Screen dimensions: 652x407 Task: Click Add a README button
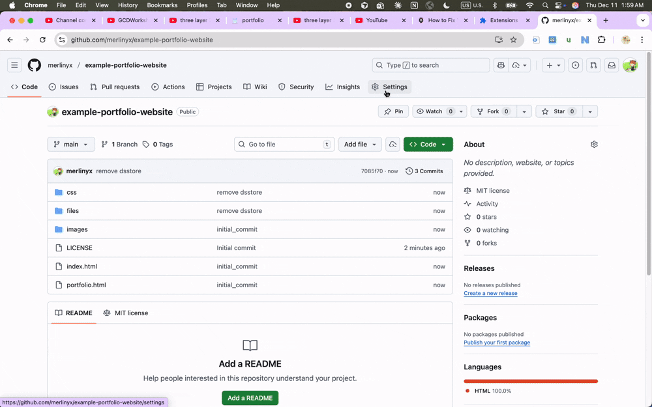point(250,398)
